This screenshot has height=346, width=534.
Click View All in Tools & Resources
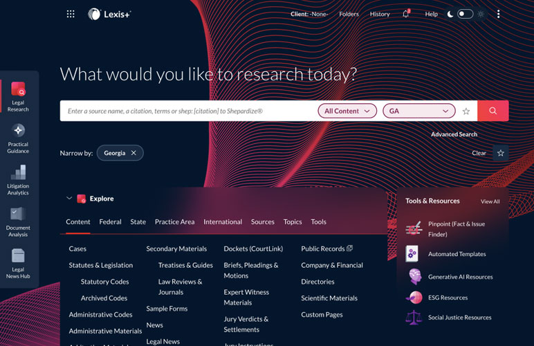[490, 201]
